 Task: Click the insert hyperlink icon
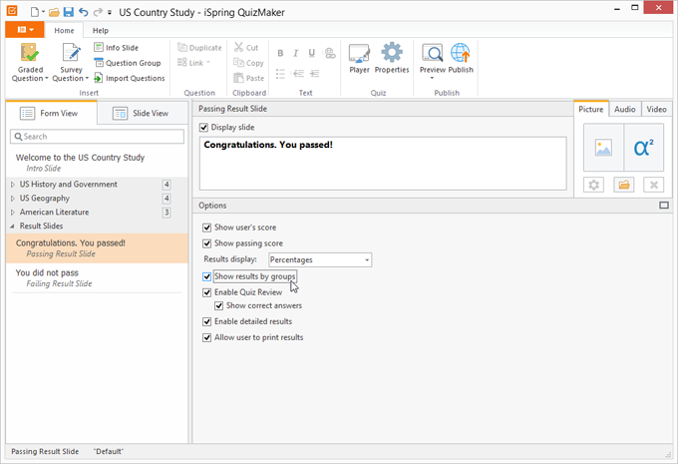pyautogui.click(x=330, y=53)
